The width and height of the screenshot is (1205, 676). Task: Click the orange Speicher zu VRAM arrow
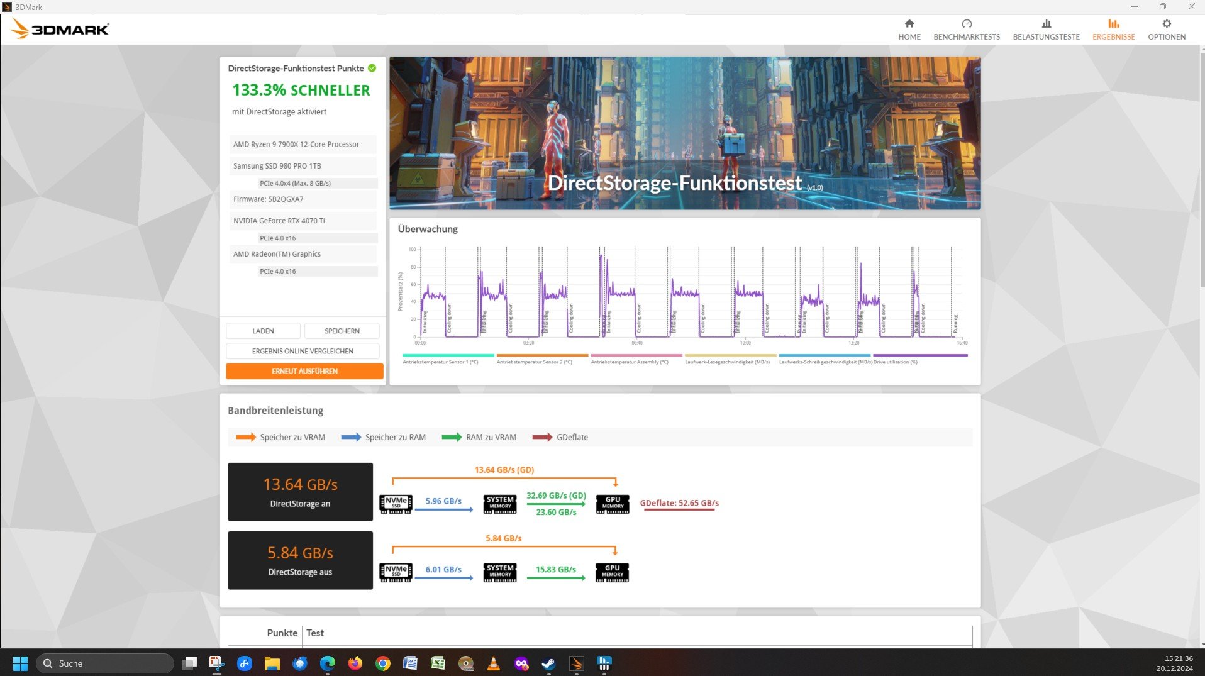245,437
